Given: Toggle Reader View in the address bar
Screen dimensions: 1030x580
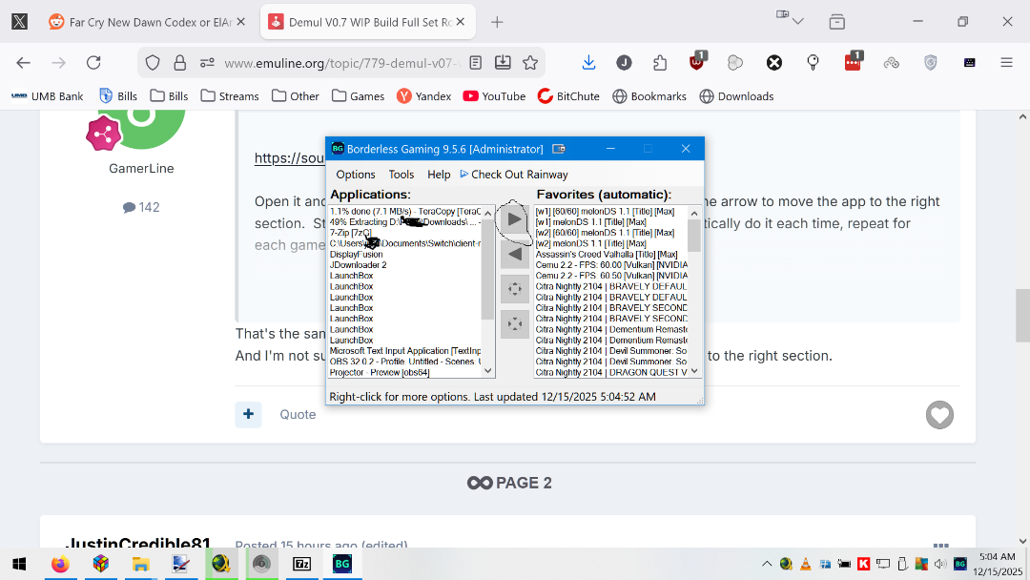Looking at the screenshot, I should click(476, 62).
